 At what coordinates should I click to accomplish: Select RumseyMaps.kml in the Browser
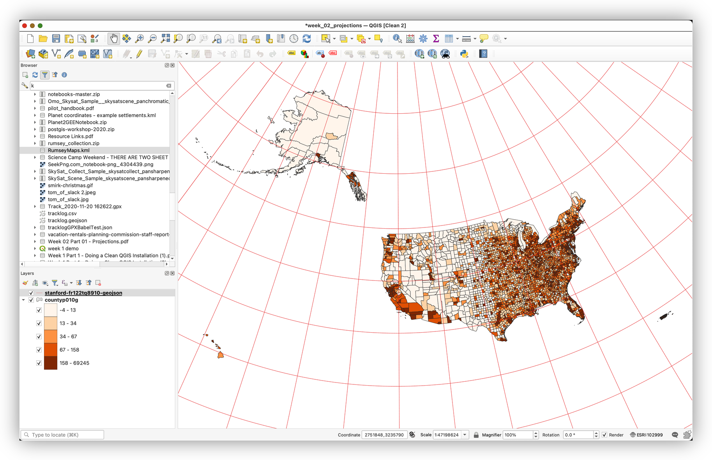69,150
